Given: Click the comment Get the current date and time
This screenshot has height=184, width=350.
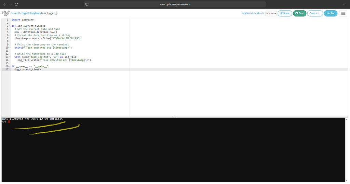Looking at the screenshot, I should point(37,29).
